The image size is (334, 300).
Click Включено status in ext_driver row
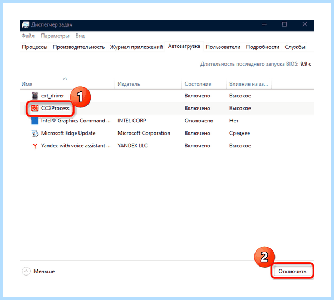[x=197, y=96]
